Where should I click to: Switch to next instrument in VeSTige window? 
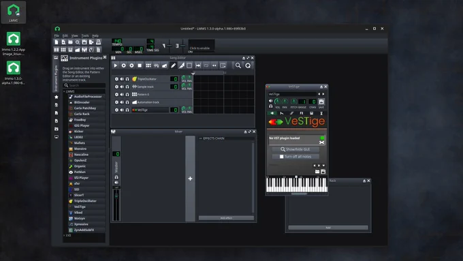[x=323, y=94]
